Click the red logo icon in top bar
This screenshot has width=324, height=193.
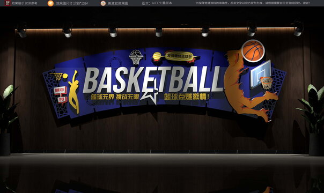pyautogui.click(x=8, y=3)
